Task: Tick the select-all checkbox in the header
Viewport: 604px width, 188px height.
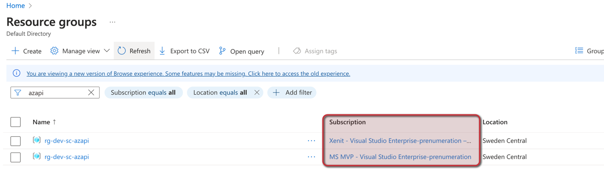Action: [16, 122]
